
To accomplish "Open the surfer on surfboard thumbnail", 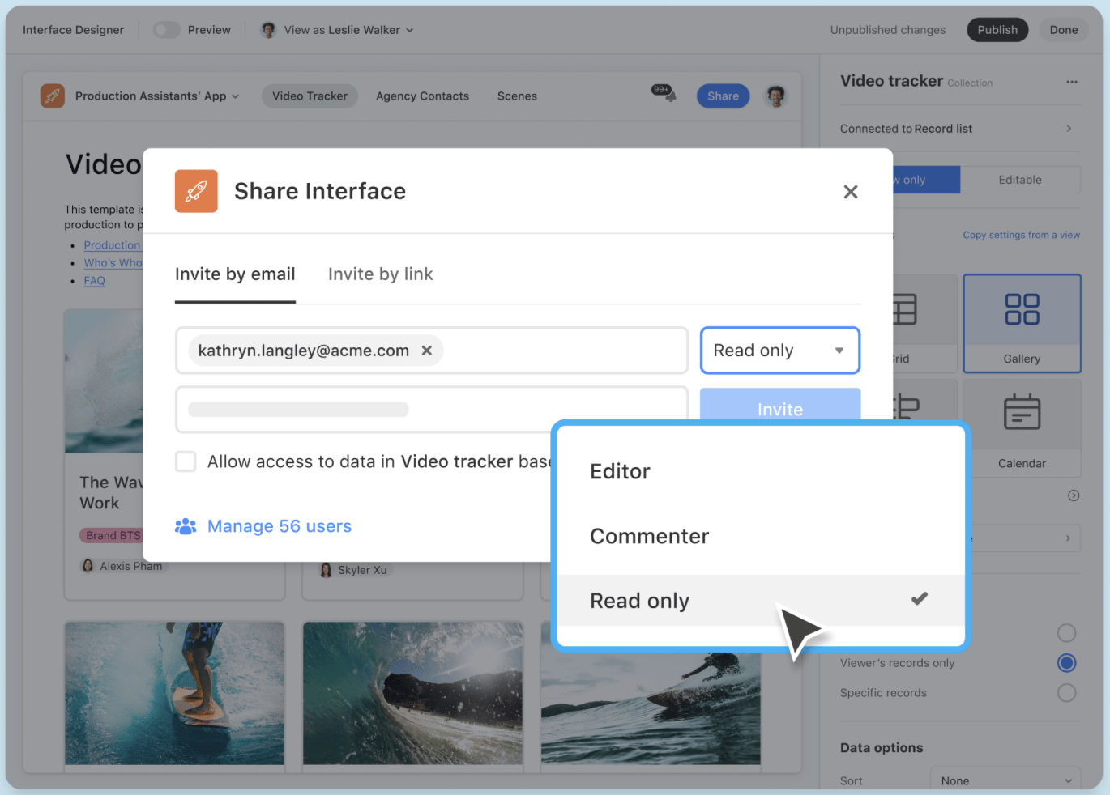I will pyautogui.click(x=174, y=693).
